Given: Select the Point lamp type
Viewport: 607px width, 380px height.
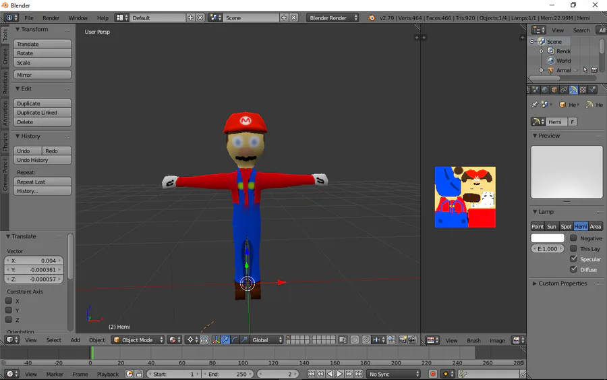Looking at the screenshot, I should (x=538, y=227).
